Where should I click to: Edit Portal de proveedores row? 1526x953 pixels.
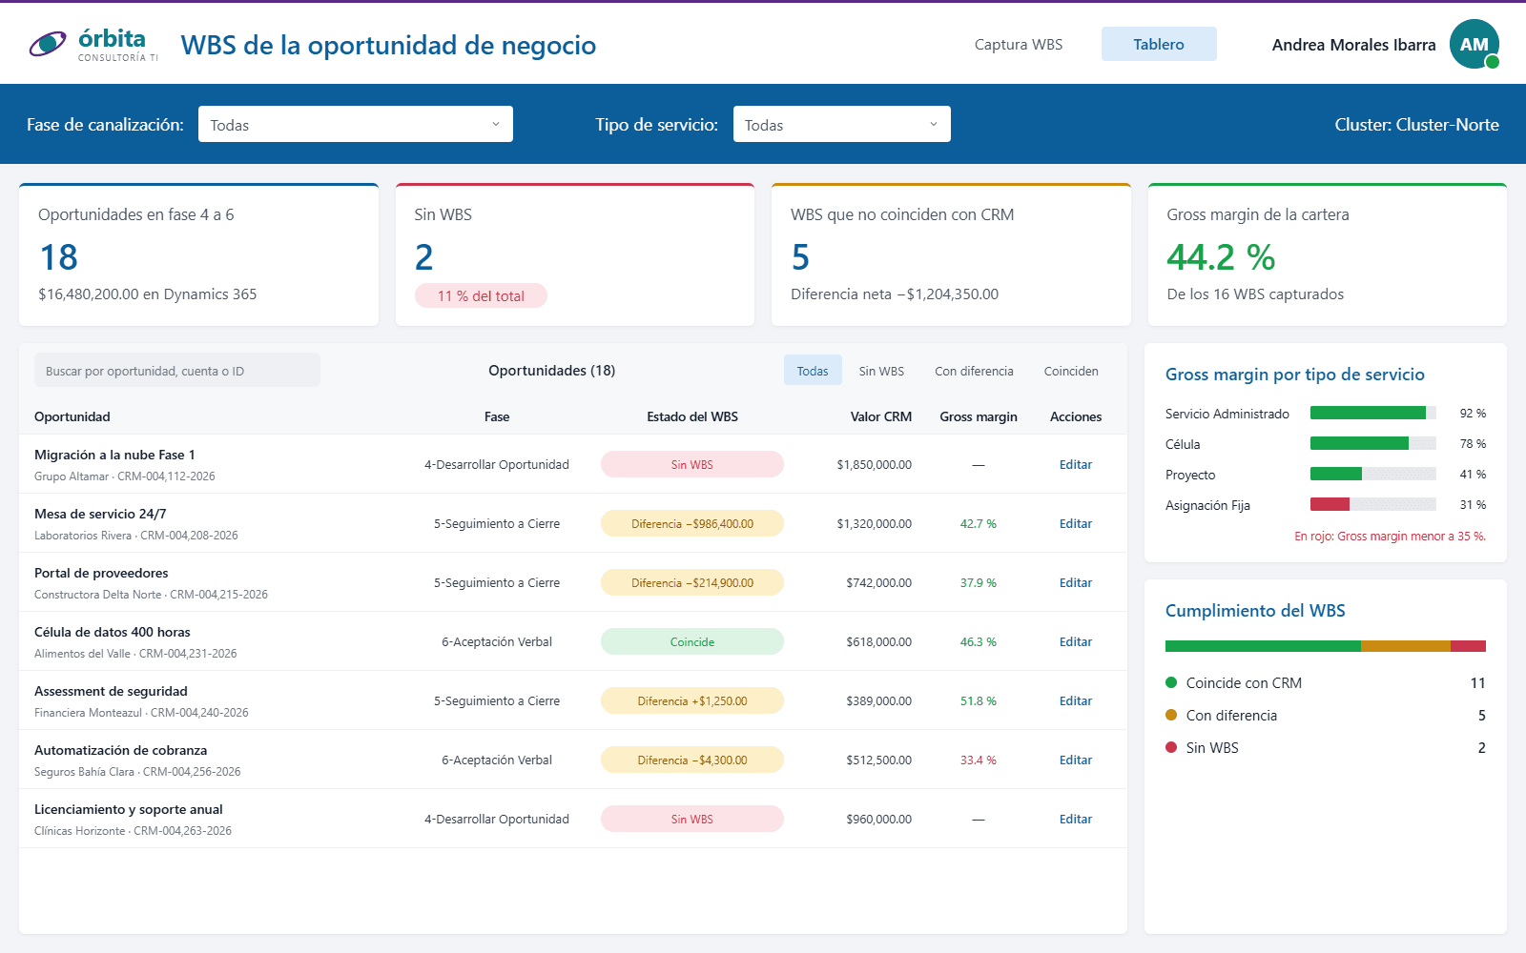coord(1076,582)
